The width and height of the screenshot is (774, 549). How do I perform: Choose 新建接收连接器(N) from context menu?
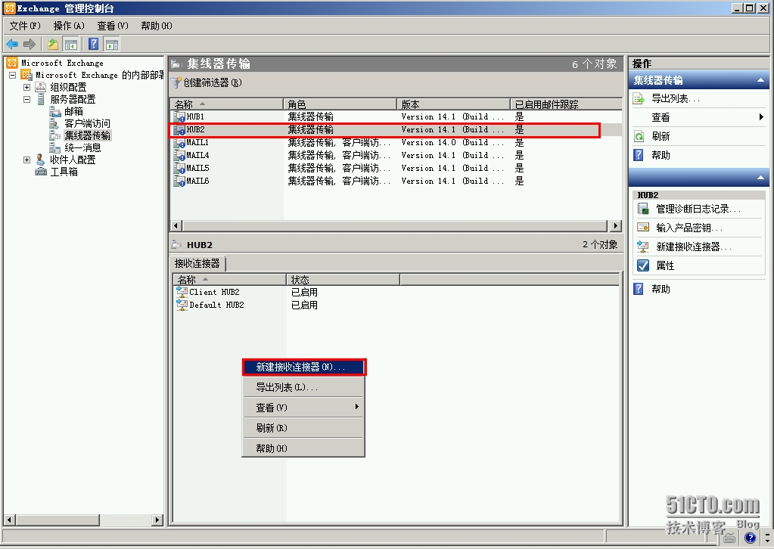(x=303, y=367)
